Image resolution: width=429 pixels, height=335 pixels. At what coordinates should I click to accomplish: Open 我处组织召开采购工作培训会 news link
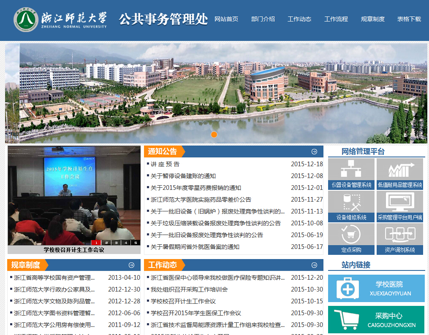click(x=189, y=289)
